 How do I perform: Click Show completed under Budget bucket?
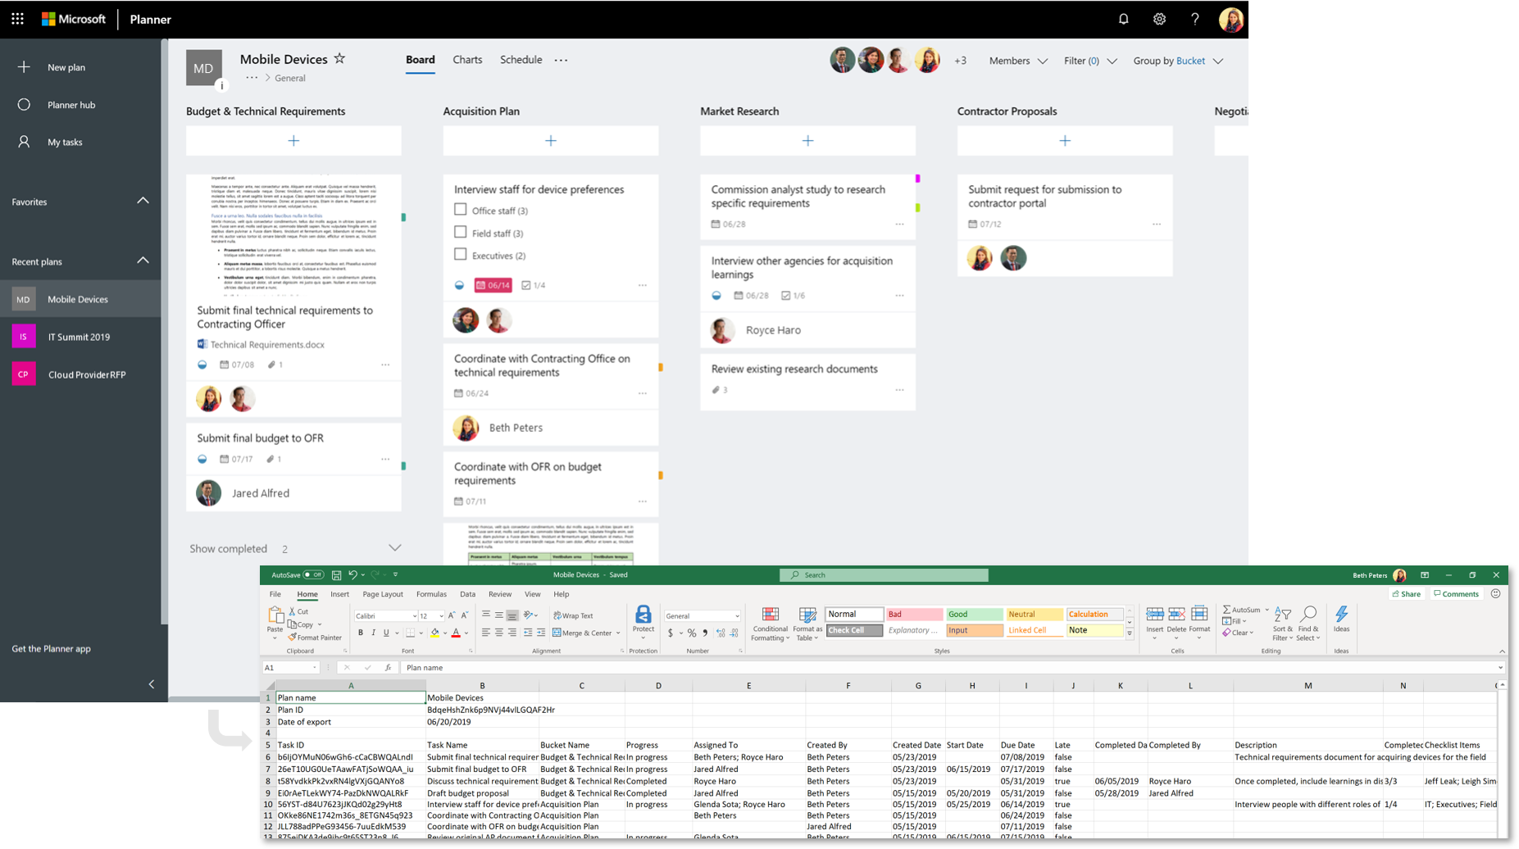[x=228, y=548]
